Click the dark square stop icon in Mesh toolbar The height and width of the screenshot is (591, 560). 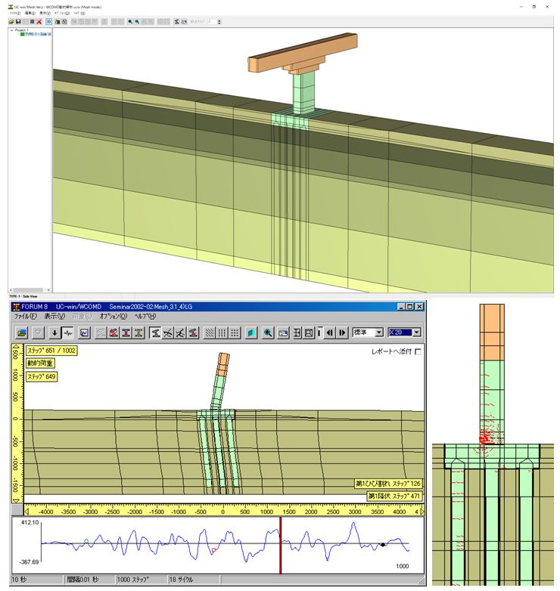pos(32,22)
